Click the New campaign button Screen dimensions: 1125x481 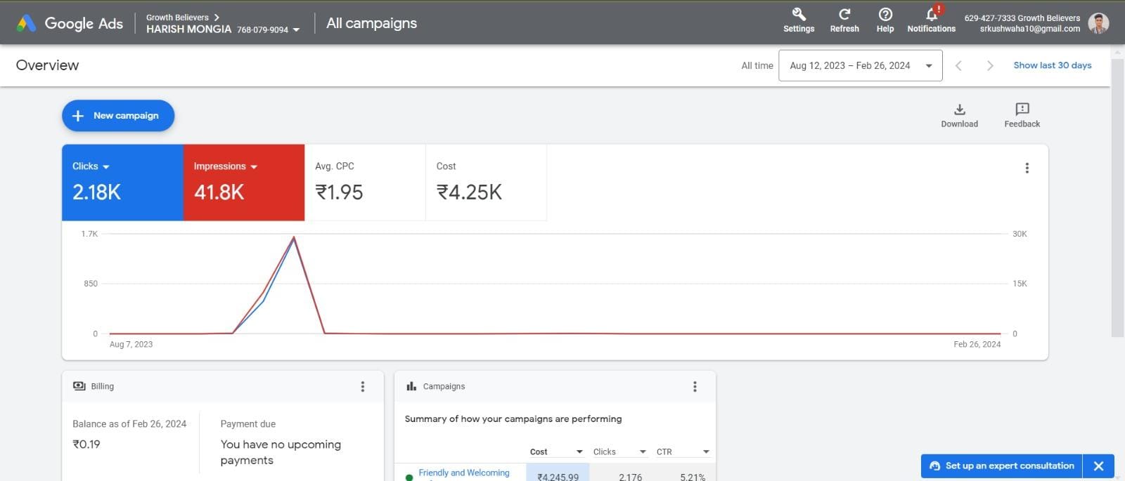(x=118, y=116)
